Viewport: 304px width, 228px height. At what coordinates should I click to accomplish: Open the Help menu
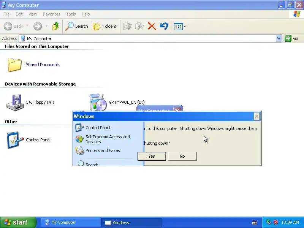click(86, 14)
